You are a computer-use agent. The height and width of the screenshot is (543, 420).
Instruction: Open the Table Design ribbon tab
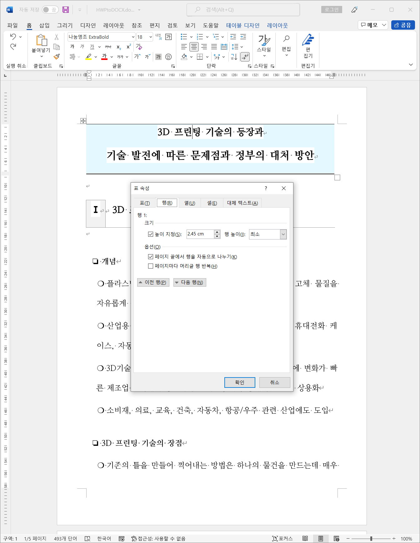[x=243, y=25]
